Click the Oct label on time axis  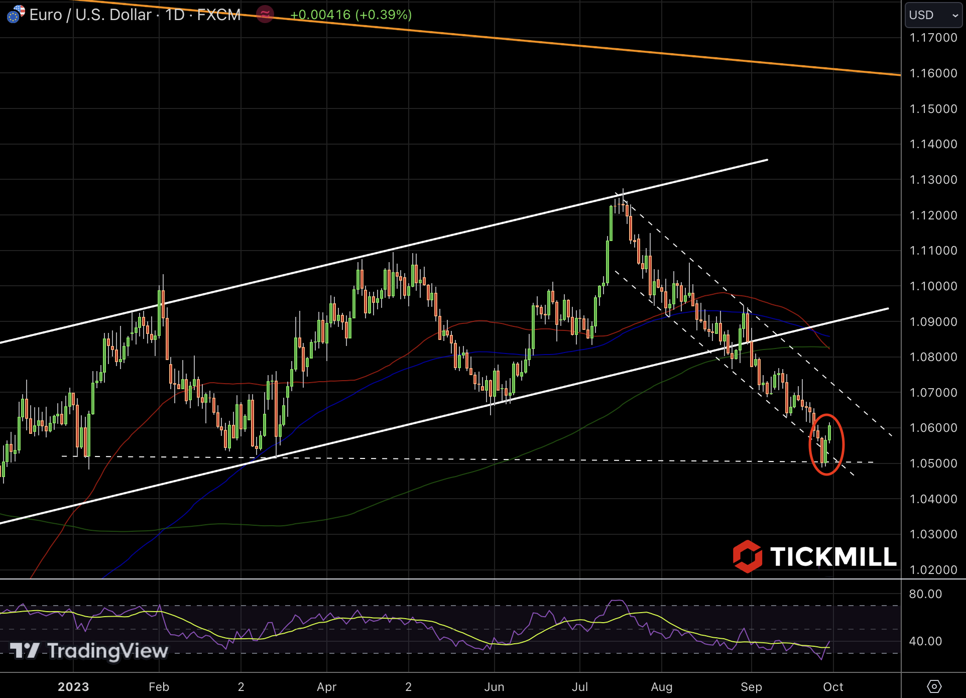point(833,686)
